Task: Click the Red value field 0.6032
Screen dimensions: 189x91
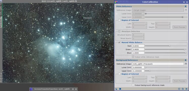Action: (138, 46)
